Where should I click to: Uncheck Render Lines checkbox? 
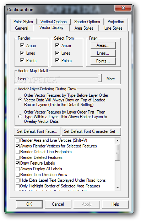click(x=22, y=53)
